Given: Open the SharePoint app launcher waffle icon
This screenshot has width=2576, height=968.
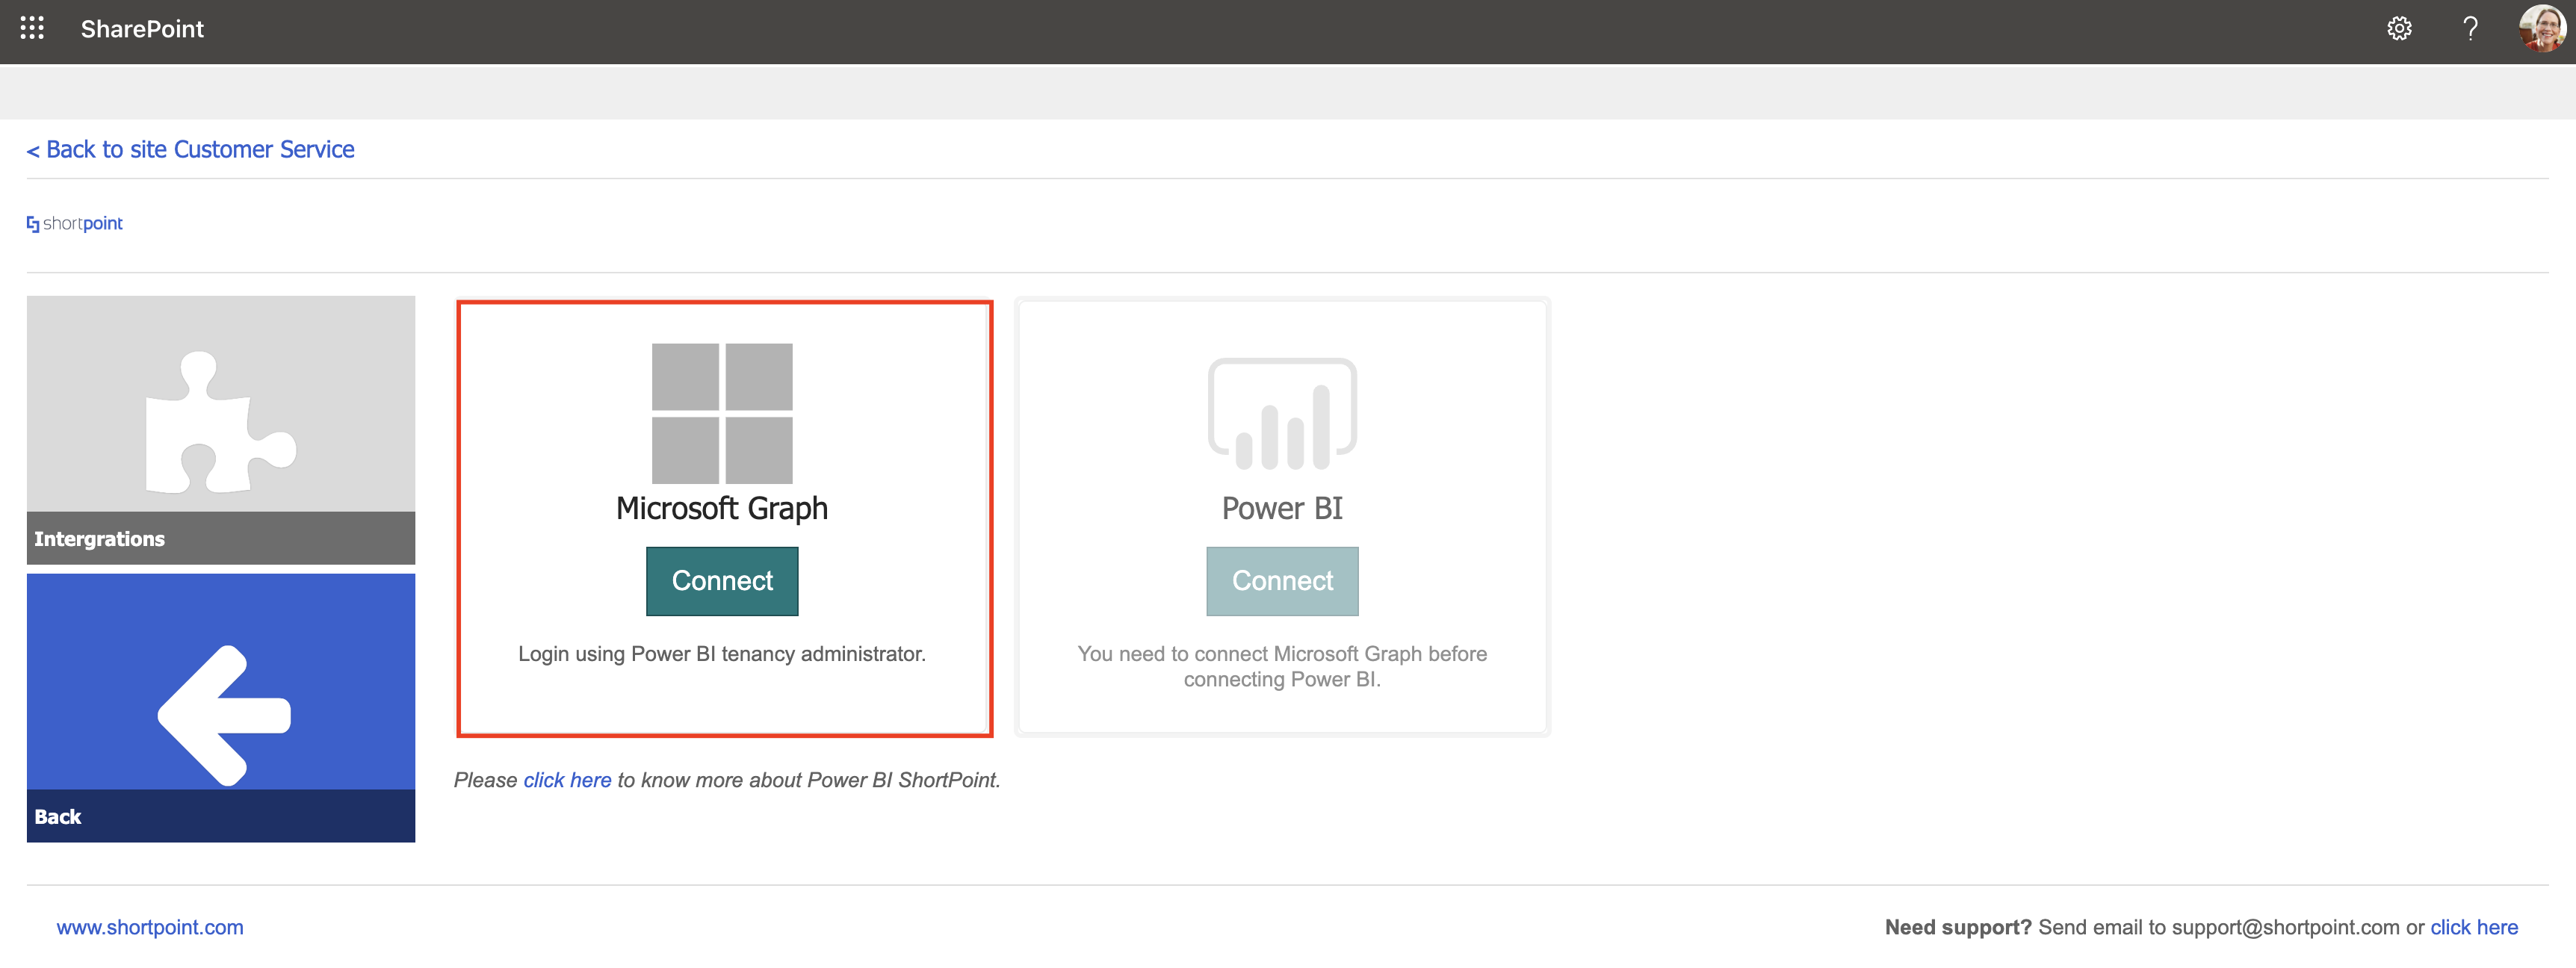Looking at the screenshot, I should point(32,29).
